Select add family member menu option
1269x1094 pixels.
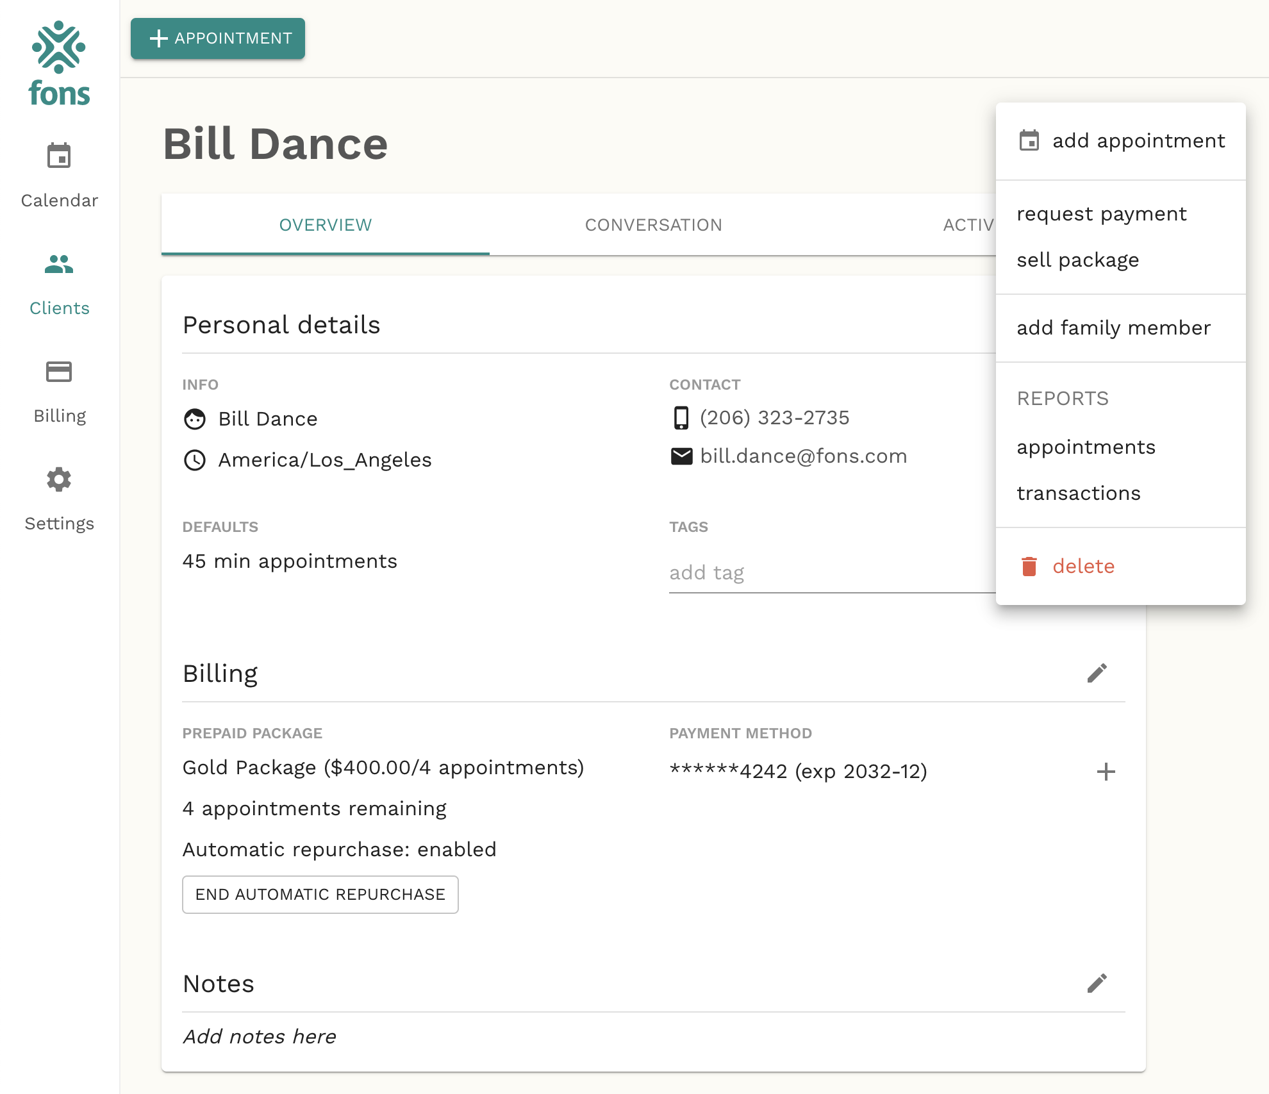click(x=1114, y=327)
